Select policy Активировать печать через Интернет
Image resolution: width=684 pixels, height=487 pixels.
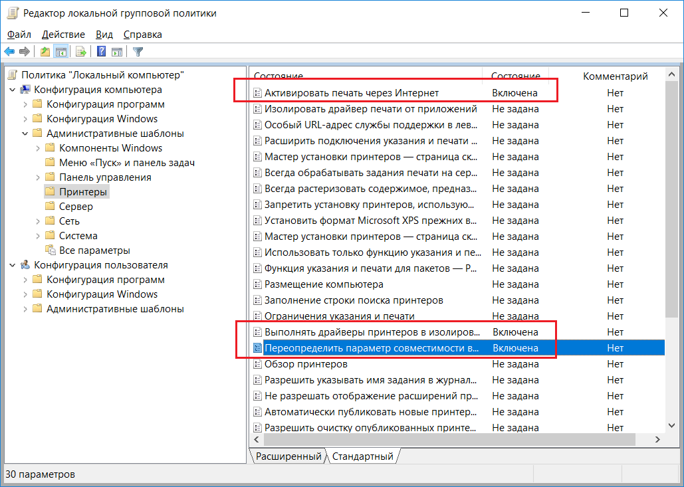pos(351,92)
